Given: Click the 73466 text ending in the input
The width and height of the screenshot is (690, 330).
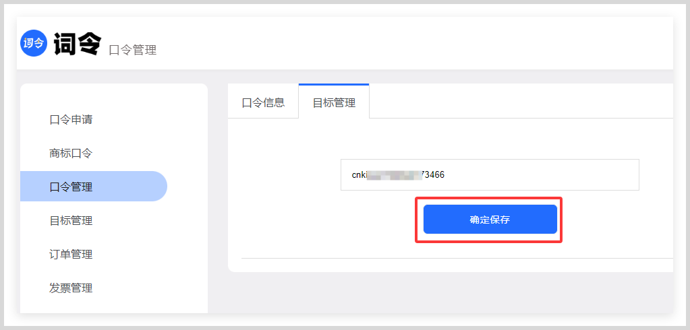Looking at the screenshot, I should [x=433, y=175].
